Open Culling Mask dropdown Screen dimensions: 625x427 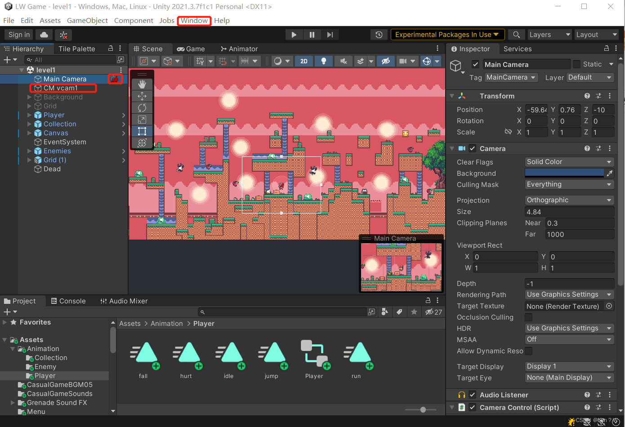click(x=569, y=184)
